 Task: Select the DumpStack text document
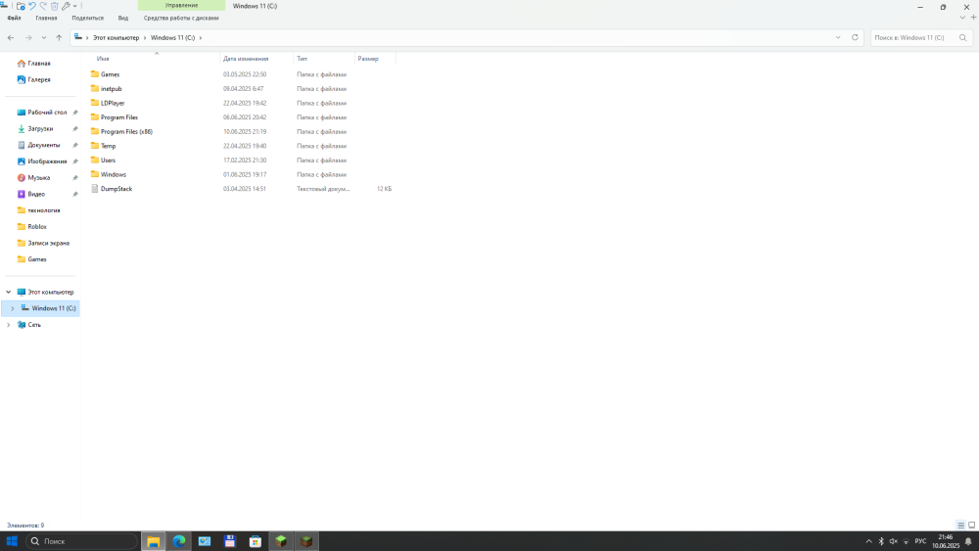(117, 189)
